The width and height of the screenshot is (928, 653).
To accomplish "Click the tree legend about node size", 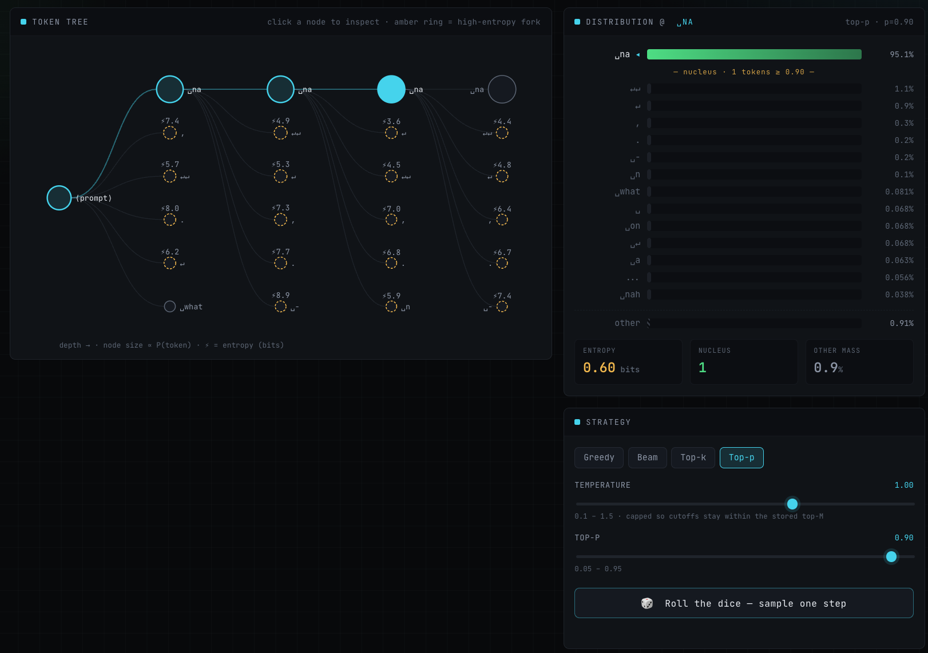I will pos(172,345).
